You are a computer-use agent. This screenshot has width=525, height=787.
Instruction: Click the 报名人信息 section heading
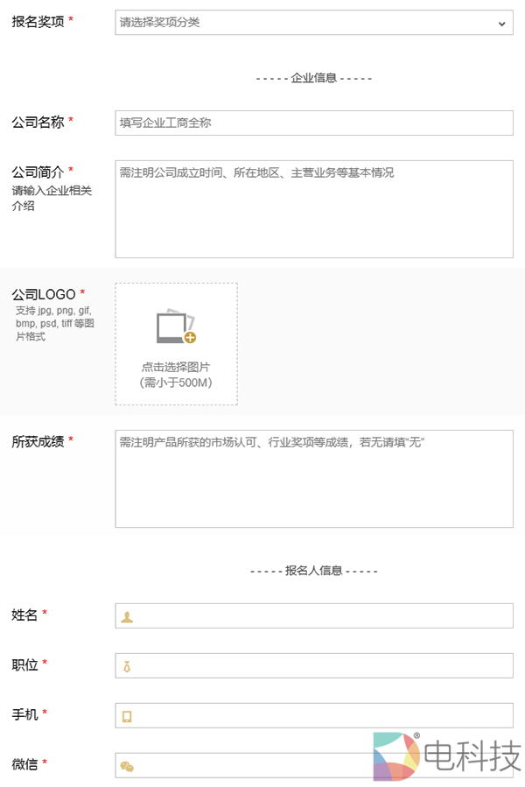coord(313,571)
